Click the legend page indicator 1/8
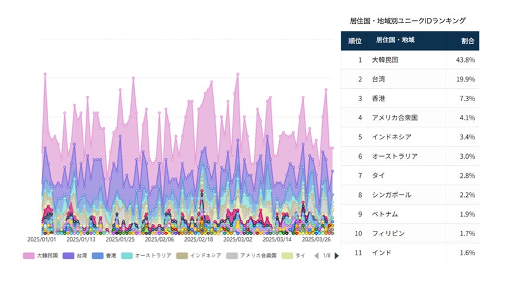The height and width of the screenshot is (282, 506). [327, 256]
